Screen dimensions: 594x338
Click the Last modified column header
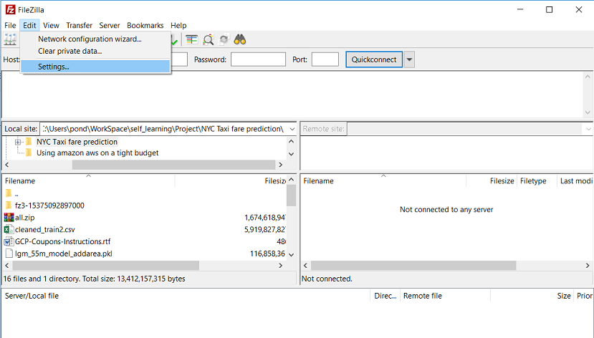click(x=575, y=181)
